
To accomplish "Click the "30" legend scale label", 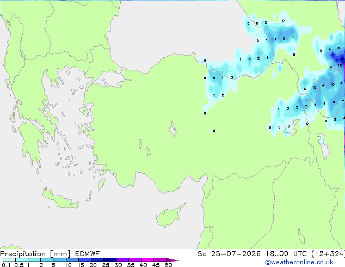I will (x=118, y=265).
